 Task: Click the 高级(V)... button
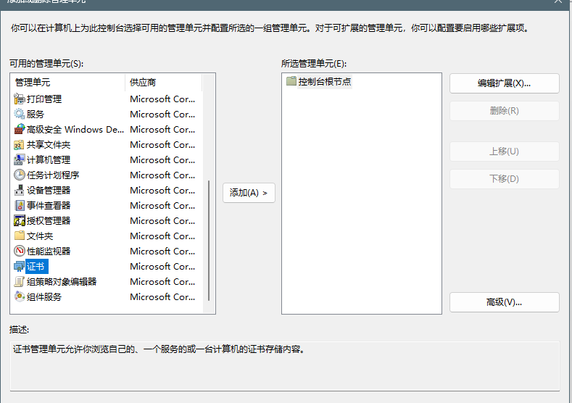504,302
